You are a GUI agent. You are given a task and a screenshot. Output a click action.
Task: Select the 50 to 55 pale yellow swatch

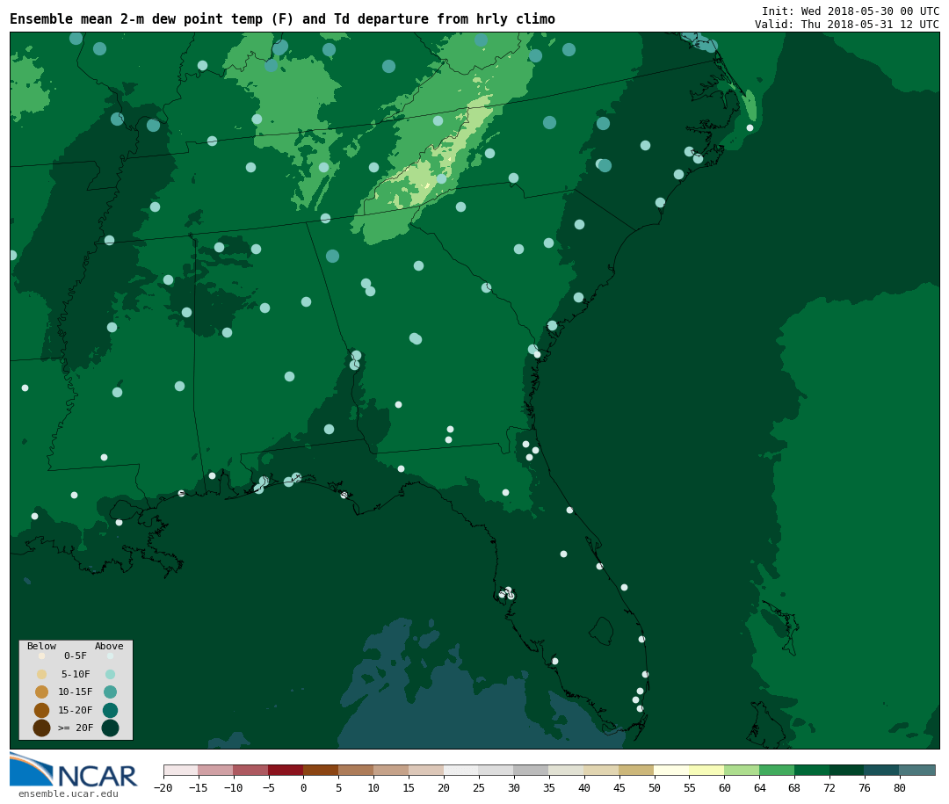tap(672, 770)
